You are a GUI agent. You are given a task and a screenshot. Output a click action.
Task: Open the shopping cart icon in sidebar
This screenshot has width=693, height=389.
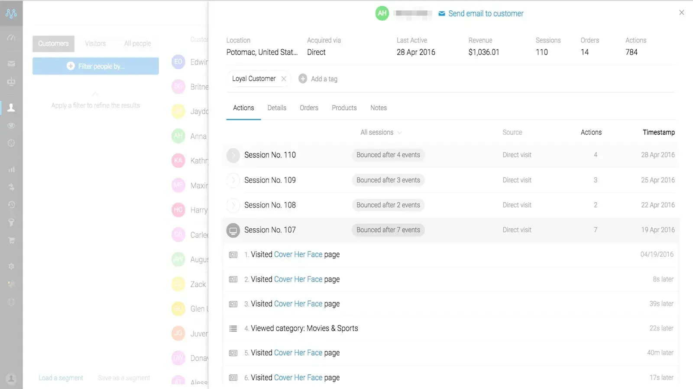(11, 240)
